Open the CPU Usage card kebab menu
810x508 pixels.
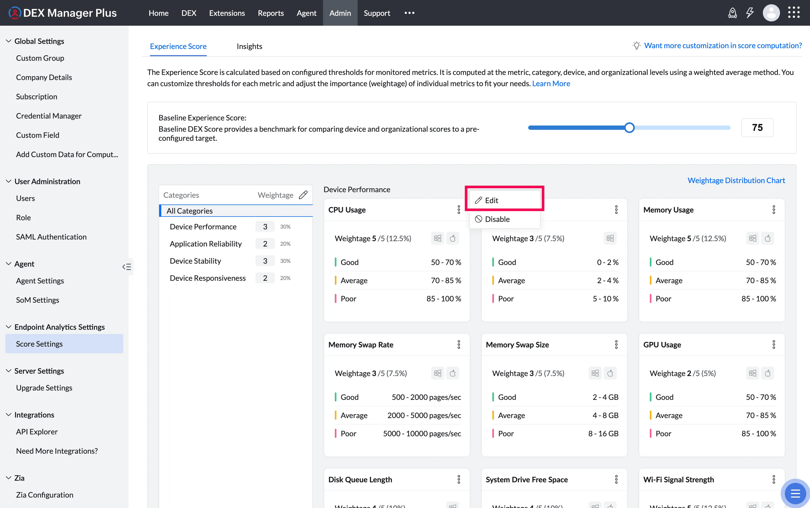click(x=459, y=210)
